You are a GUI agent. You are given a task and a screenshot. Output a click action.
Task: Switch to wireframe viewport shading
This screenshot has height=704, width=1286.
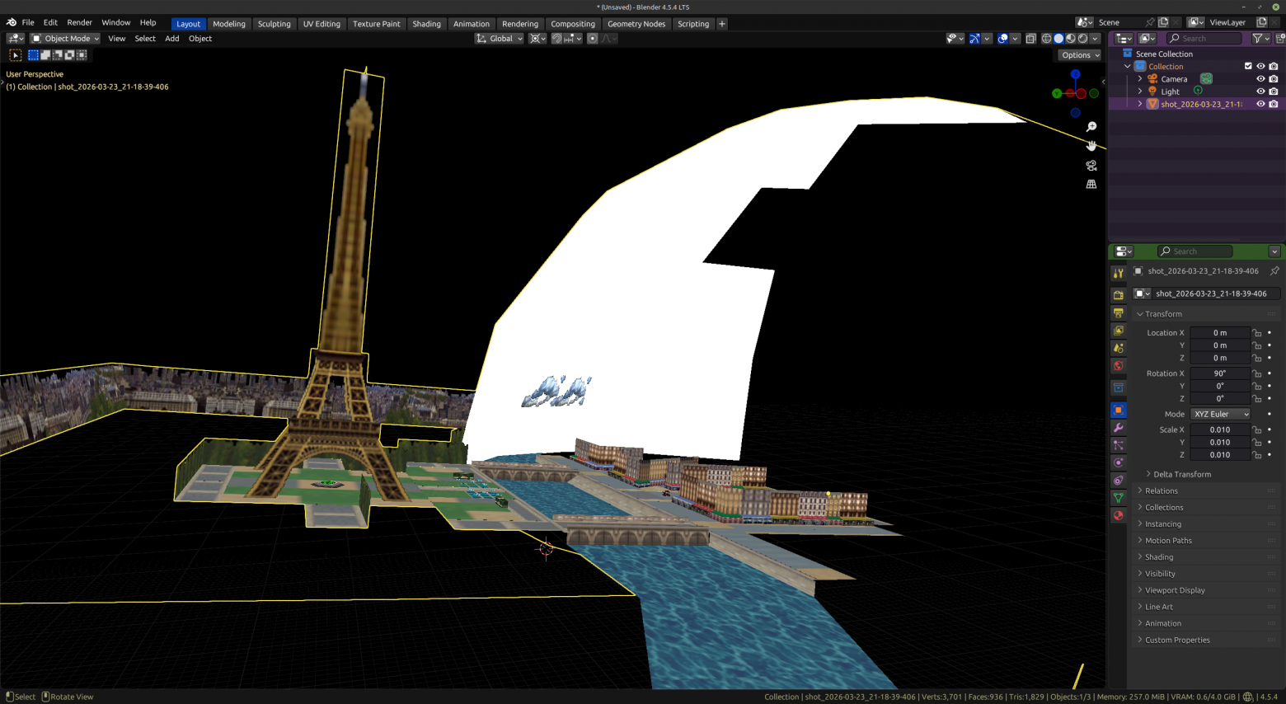pos(1046,39)
